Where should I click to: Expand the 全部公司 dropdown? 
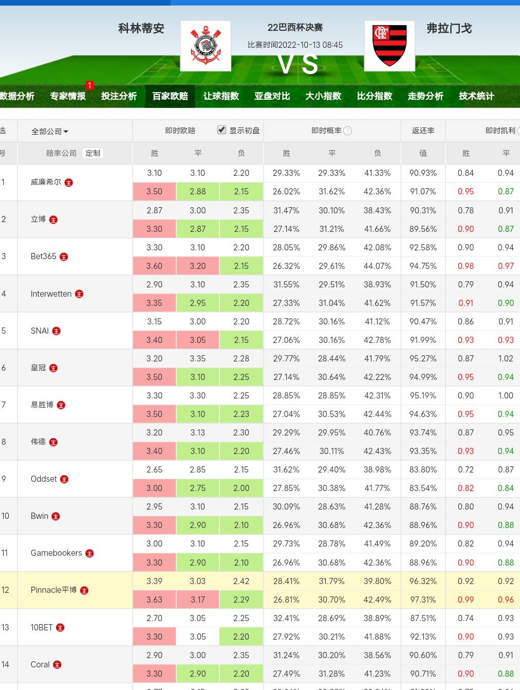click(x=50, y=132)
